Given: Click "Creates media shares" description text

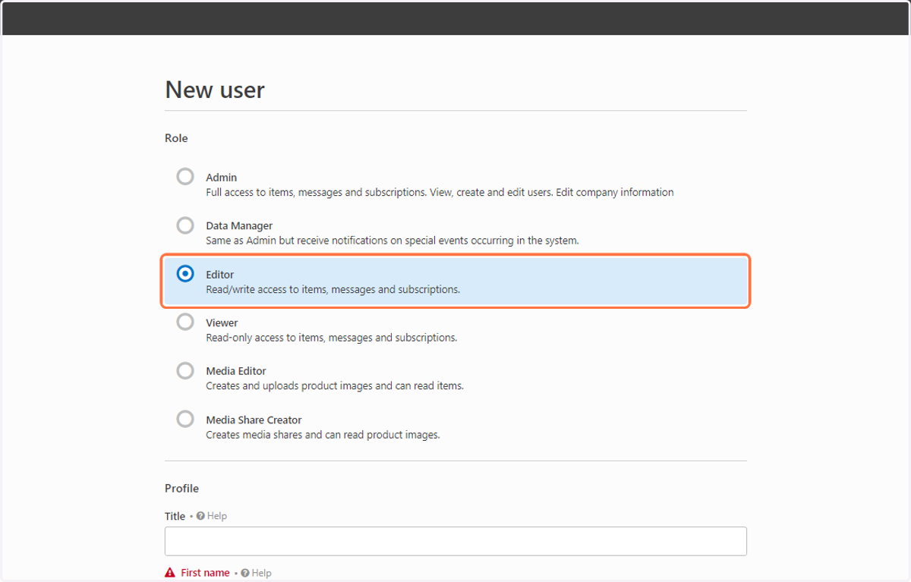Looking at the screenshot, I should pyautogui.click(x=323, y=435).
